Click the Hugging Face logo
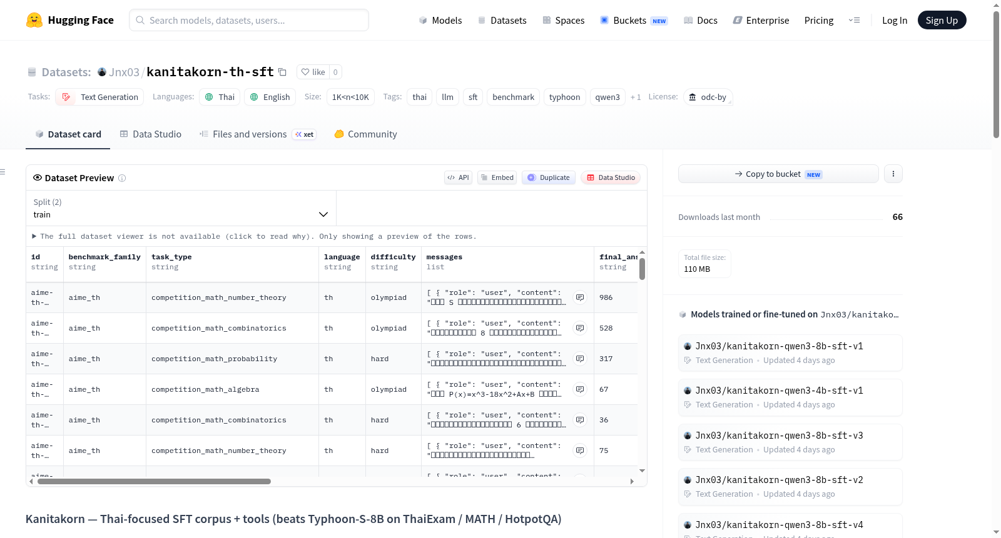The height and width of the screenshot is (538, 1001). pyautogui.click(x=69, y=20)
